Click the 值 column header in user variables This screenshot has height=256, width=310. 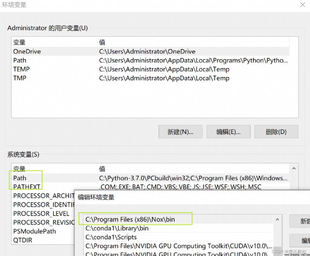(102, 42)
